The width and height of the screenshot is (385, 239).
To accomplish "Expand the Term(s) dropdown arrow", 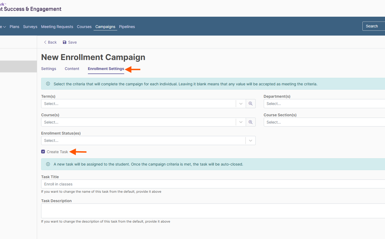I will tap(241, 104).
